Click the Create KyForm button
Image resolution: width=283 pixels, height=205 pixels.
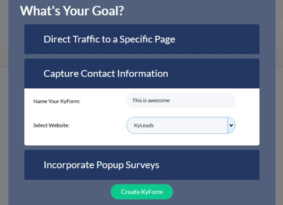(x=142, y=192)
